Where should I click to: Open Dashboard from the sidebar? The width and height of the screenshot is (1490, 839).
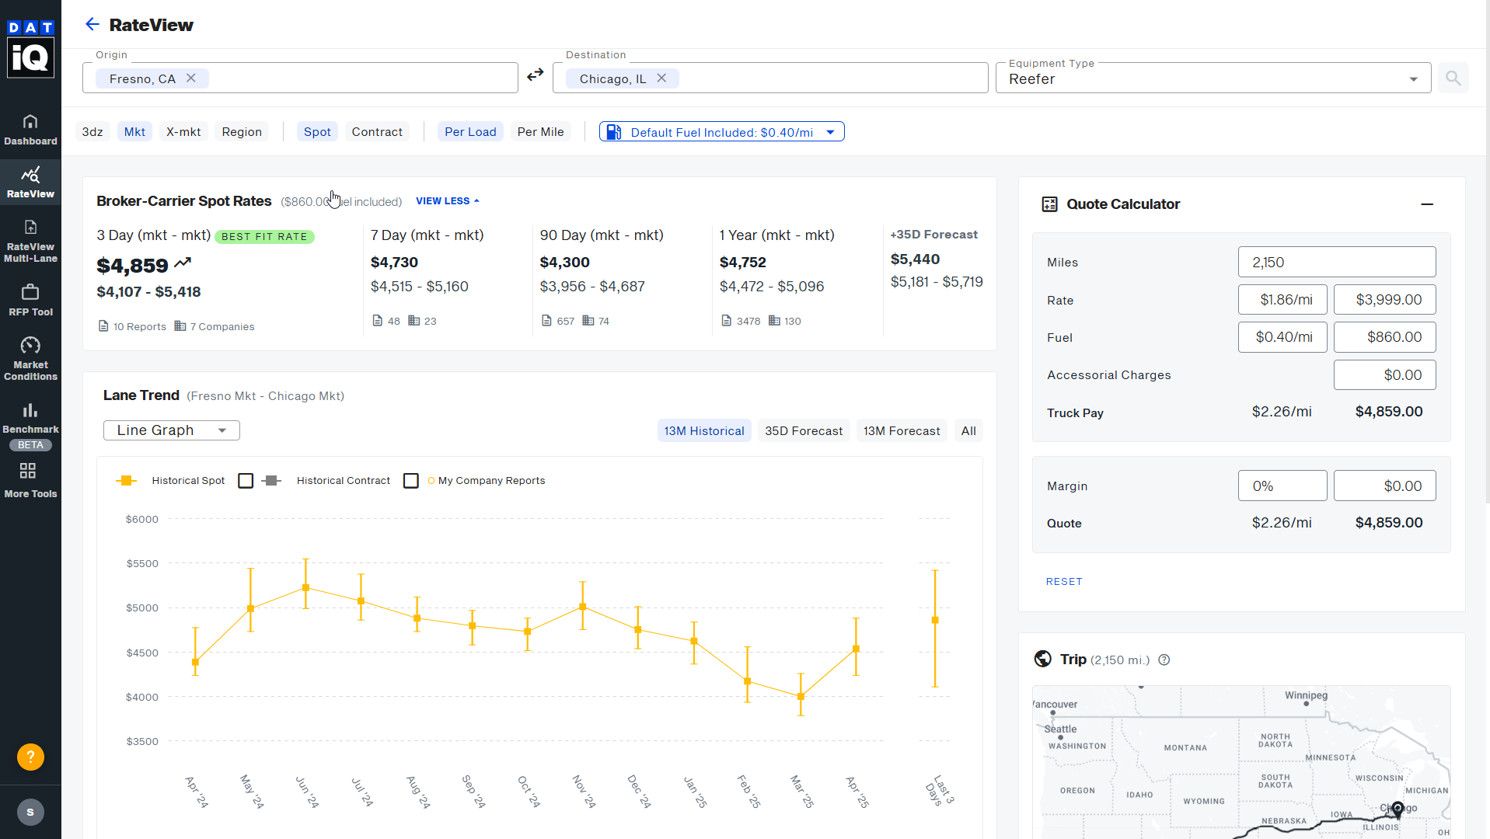[x=30, y=130]
